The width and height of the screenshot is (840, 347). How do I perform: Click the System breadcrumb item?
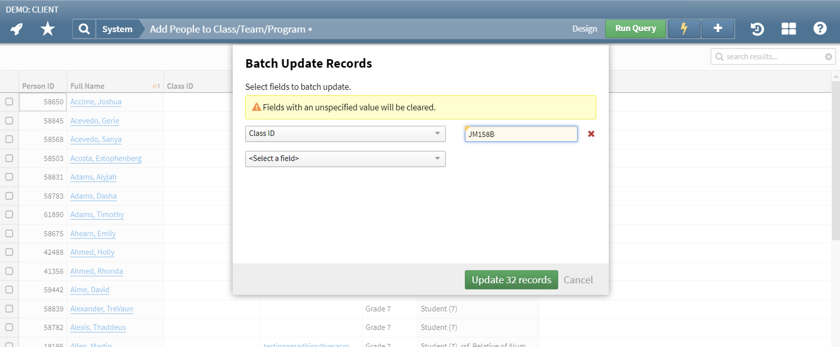tap(117, 29)
